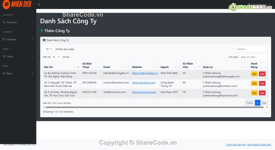Open https://daknongdev.vn website link
Viewport: 275px width, 150px height.
[145, 73]
